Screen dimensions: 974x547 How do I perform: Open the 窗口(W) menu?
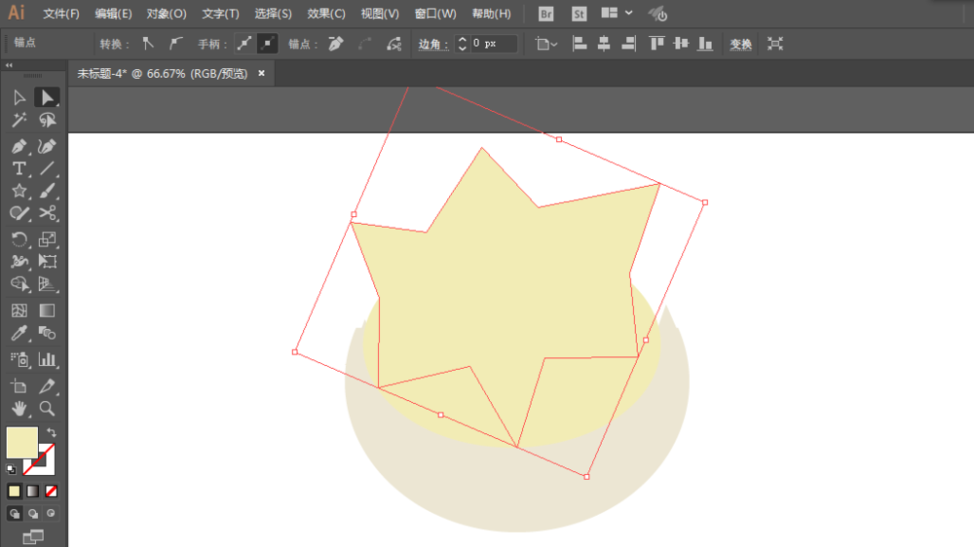pyautogui.click(x=434, y=14)
